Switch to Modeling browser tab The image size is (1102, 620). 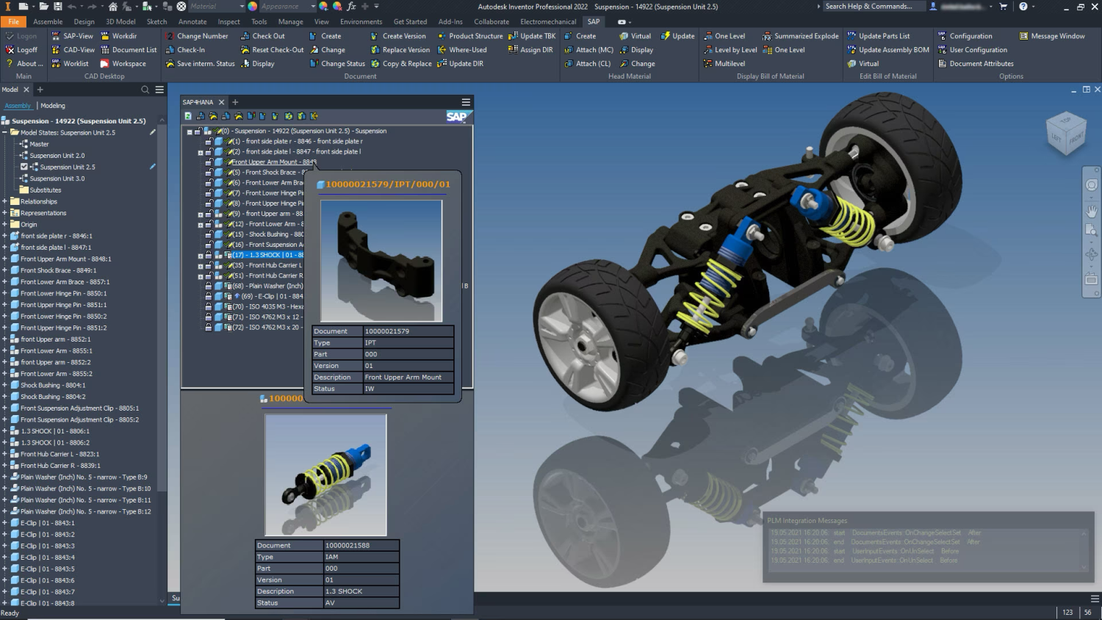[53, 106]
